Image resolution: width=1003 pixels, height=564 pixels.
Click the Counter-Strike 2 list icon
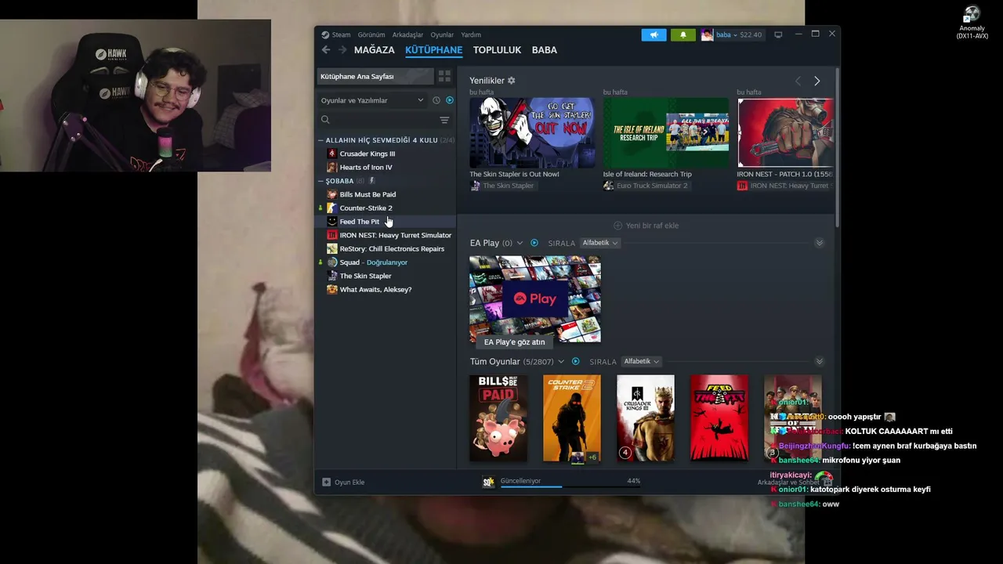click(x=332, y=208)
